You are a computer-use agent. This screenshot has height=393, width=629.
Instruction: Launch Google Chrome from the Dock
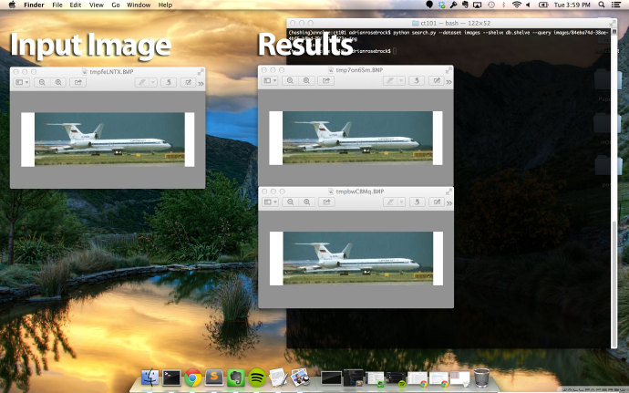coord(193,377)
